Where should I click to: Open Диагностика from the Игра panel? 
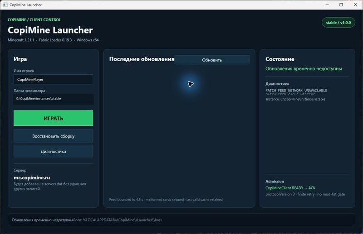coord(53,151)
